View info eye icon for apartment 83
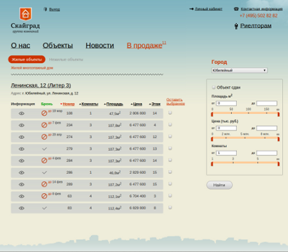 pyautogui.click(x=21, y=208)
